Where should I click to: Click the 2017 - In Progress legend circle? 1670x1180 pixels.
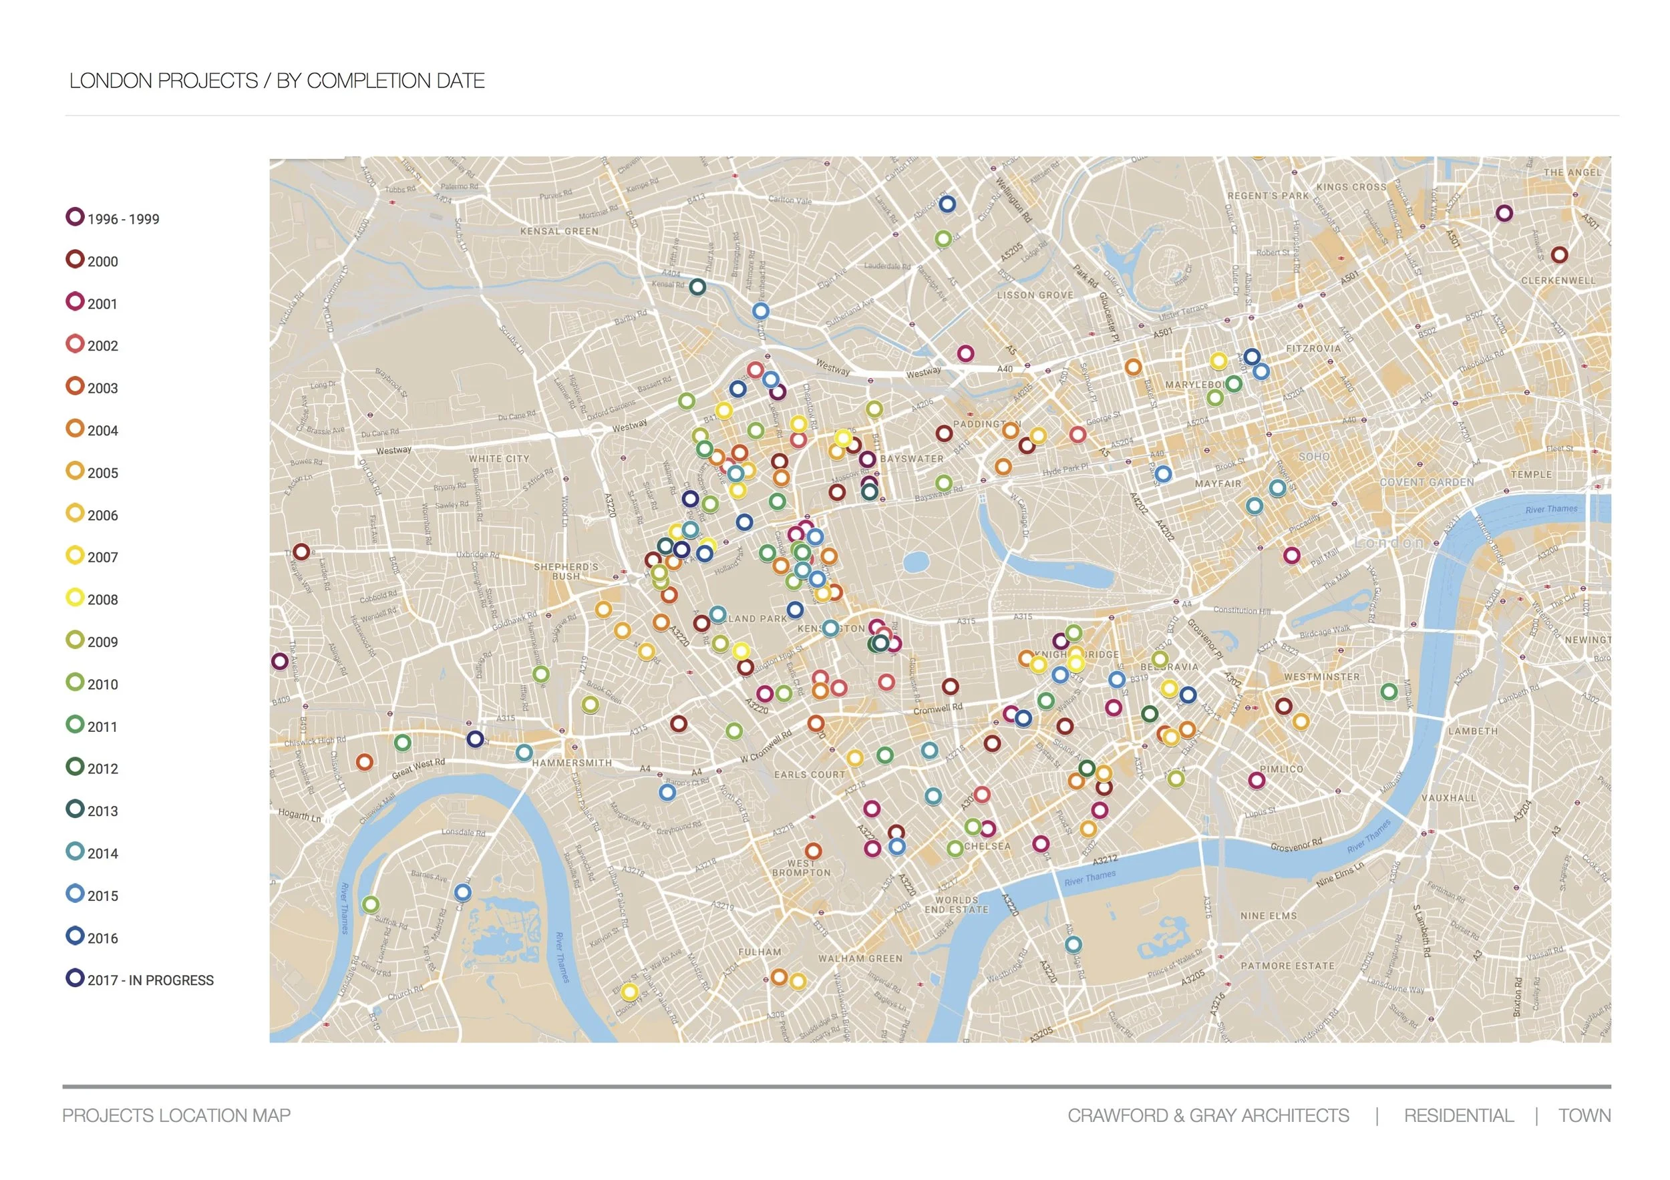point(75,978)
